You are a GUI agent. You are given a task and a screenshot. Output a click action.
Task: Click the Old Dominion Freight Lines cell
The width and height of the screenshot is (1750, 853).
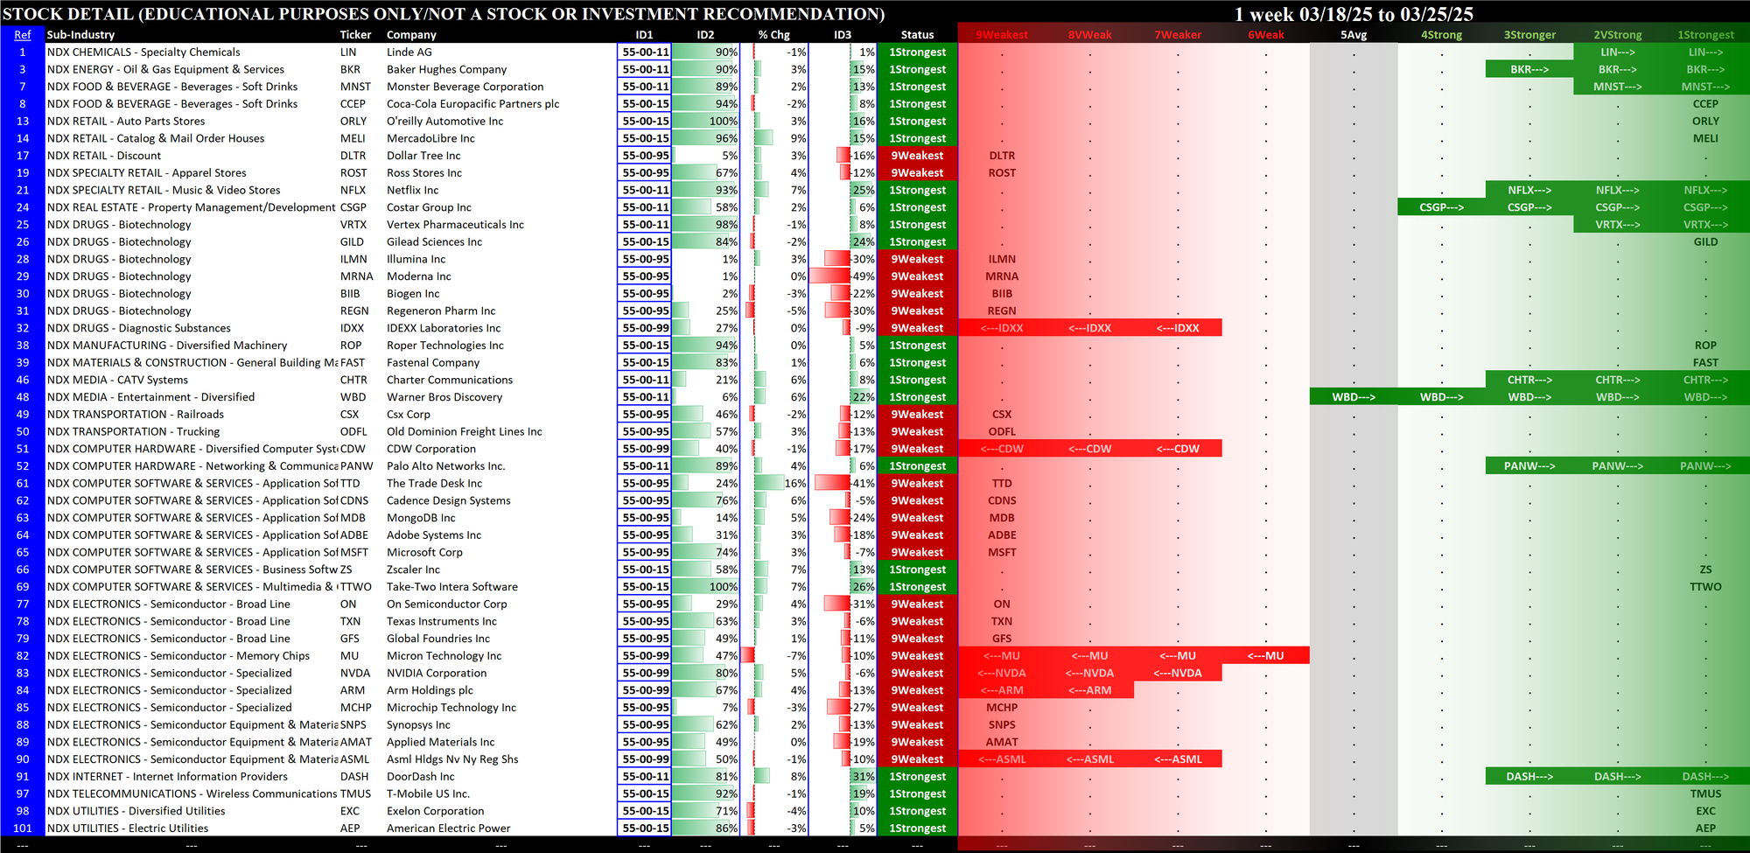[x=464, y=431]
